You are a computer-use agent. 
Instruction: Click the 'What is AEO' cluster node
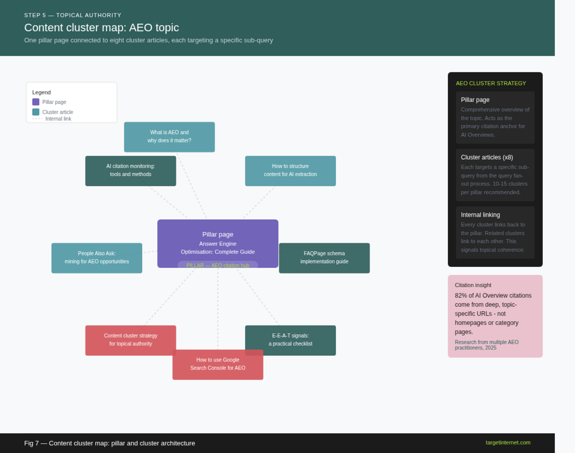[x=169, y=137]
